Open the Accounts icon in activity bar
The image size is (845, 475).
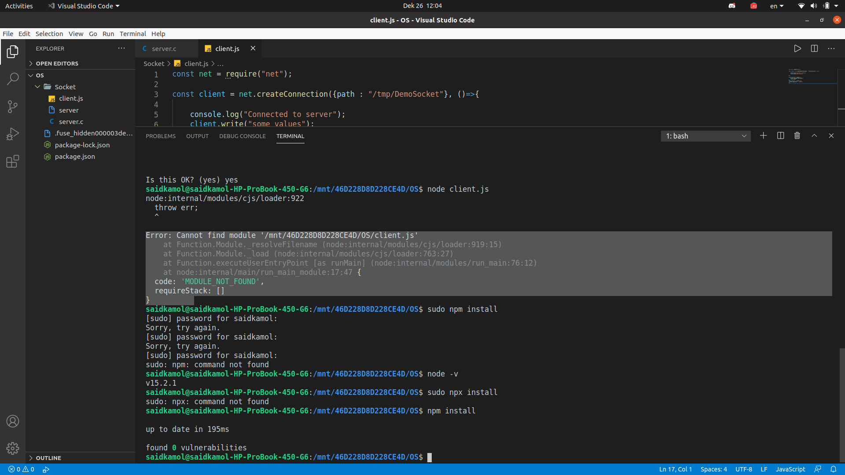point(13,421)
